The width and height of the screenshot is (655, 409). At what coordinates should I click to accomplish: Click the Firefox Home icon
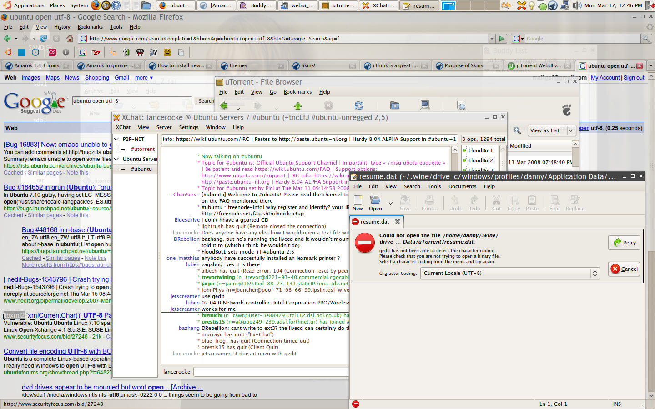pos(70,39)
